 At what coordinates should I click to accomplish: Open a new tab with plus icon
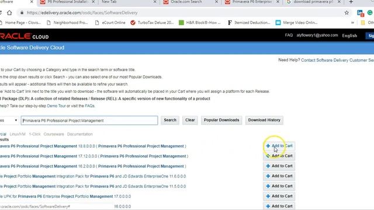351,2
